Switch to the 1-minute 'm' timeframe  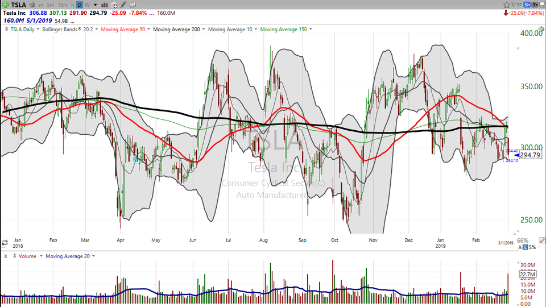(x=41, y=5)
